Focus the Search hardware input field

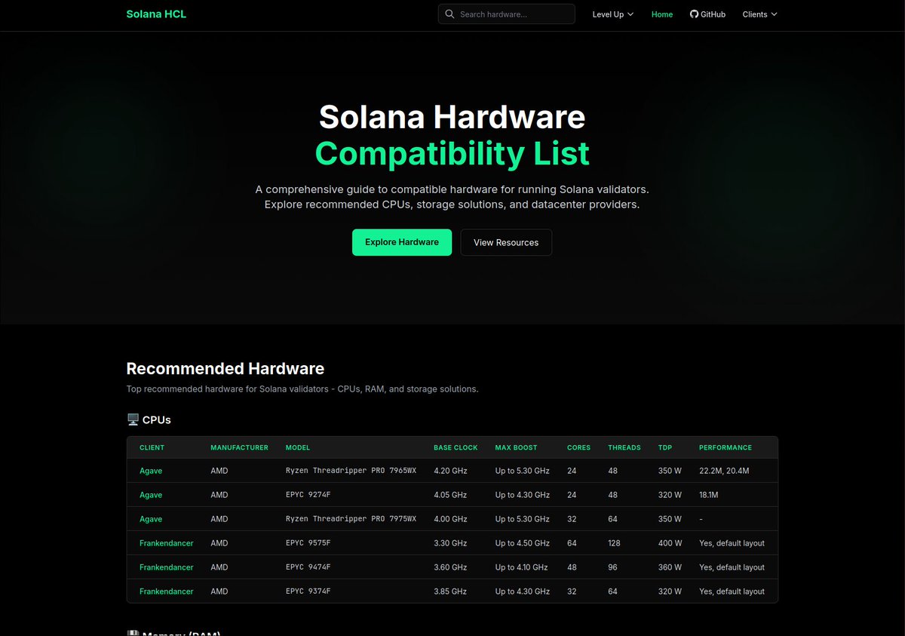(x=507, y=14)
